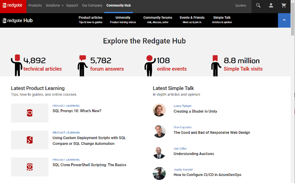Click the 'Simple Talk visits' red label
The height and width of the screenshot is (183, 295).
pyautogui.click(x=243, y=69)
